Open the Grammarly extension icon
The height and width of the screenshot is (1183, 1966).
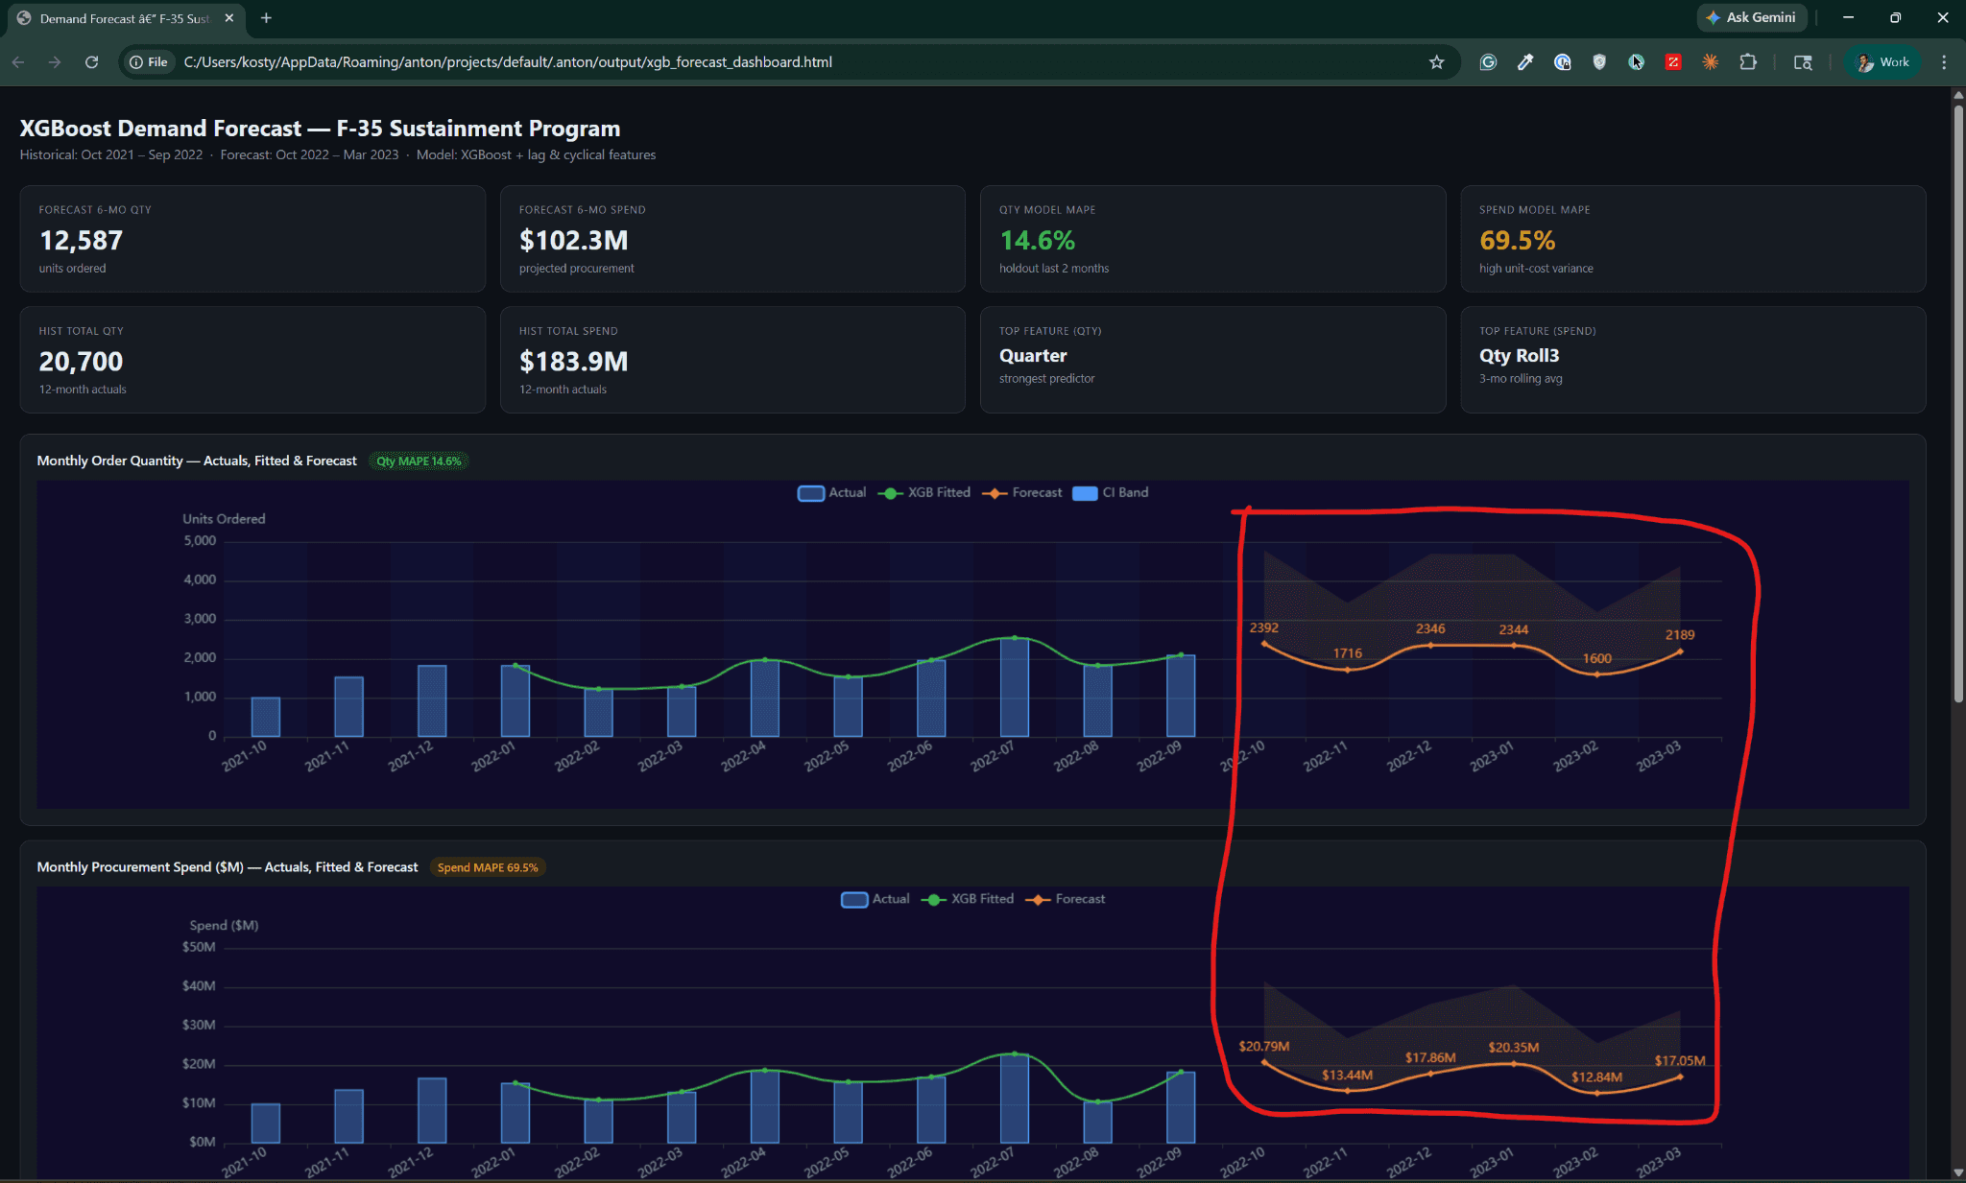1488,62
